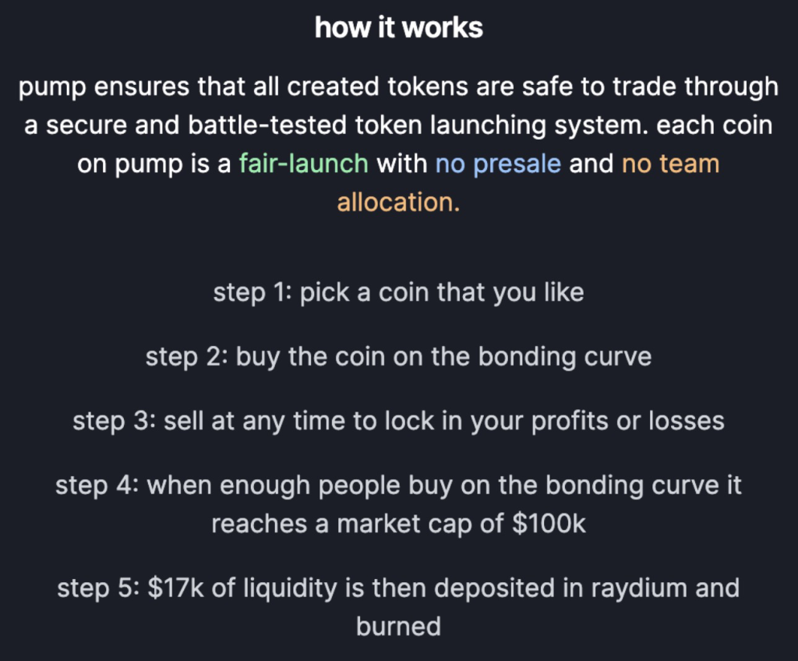Image resolution: width=798 pixels, height=661 pixels.
Task: Select the orange "allocation." word
Action: tap(398, 202)
